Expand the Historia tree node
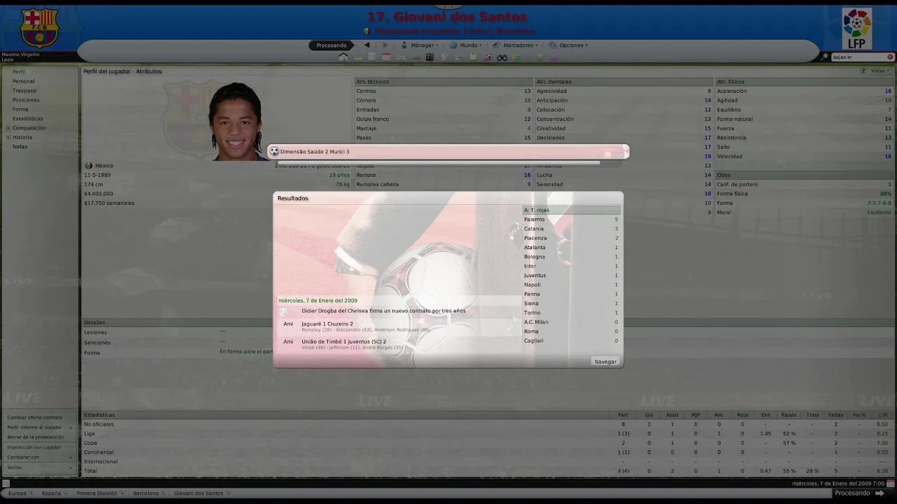The image size is (897, 504). [x=8, y=137]
